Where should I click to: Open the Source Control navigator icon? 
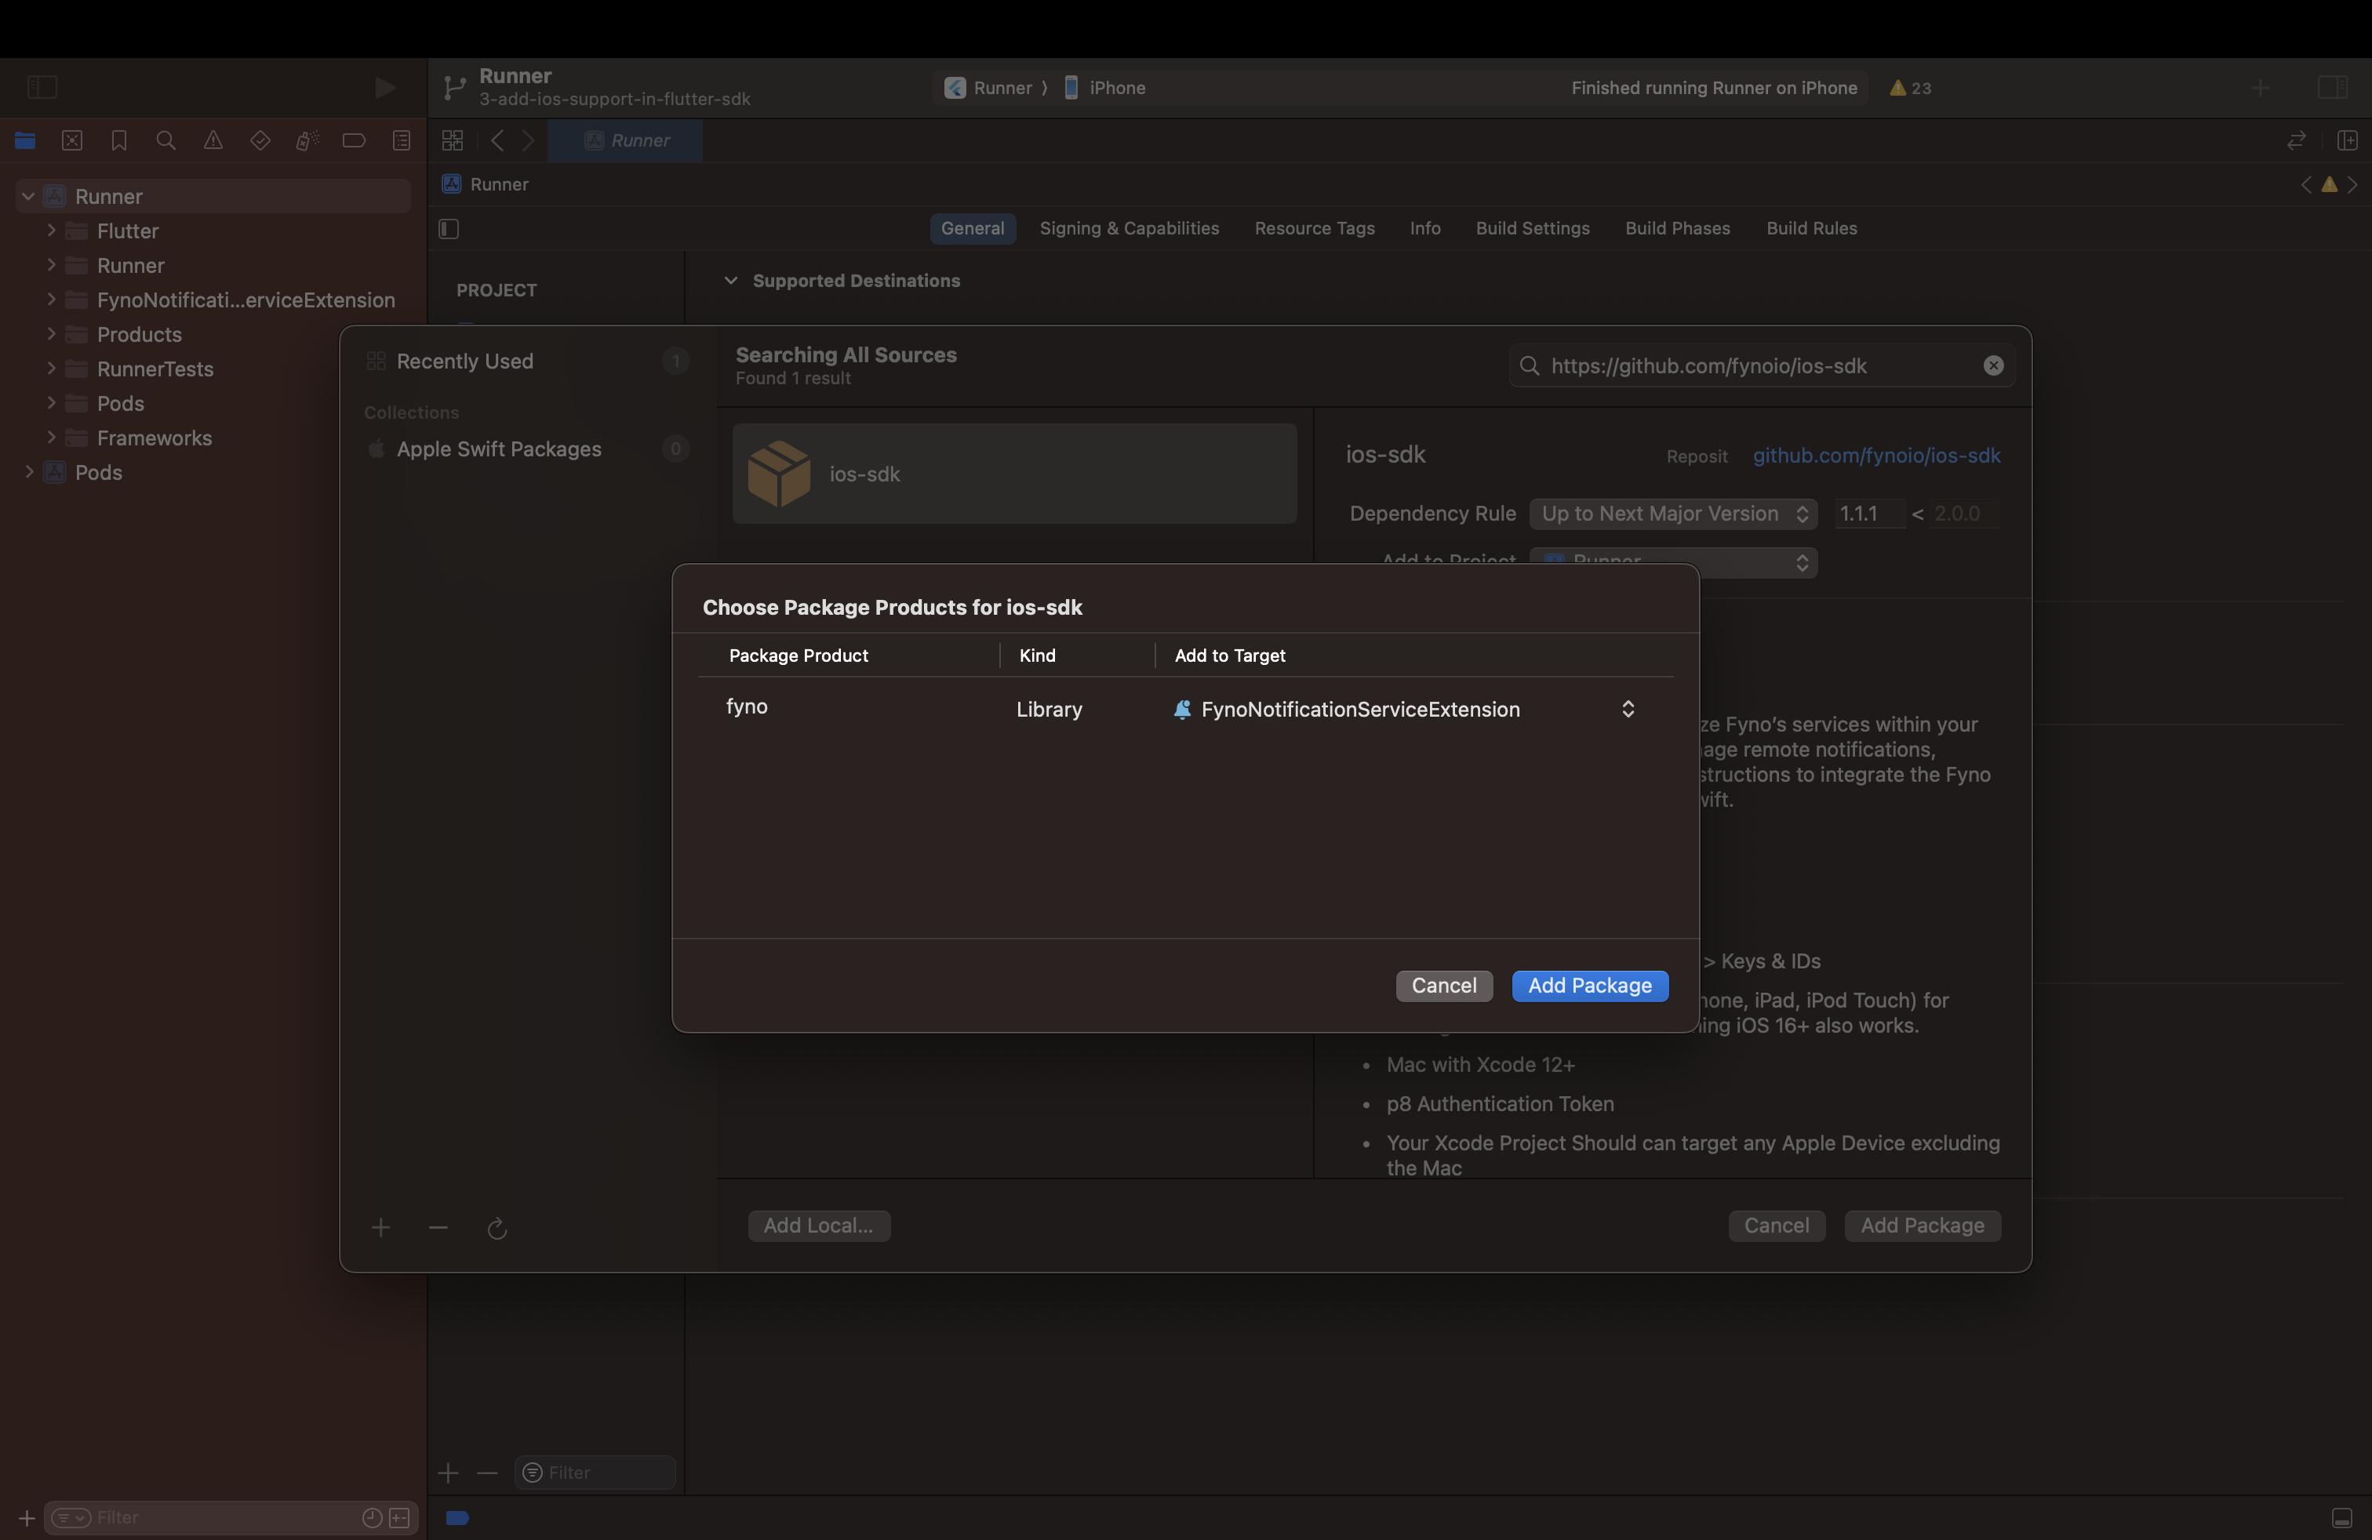tap(71, 140)
